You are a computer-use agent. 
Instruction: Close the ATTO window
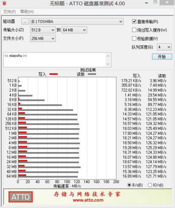click(167, 2)
